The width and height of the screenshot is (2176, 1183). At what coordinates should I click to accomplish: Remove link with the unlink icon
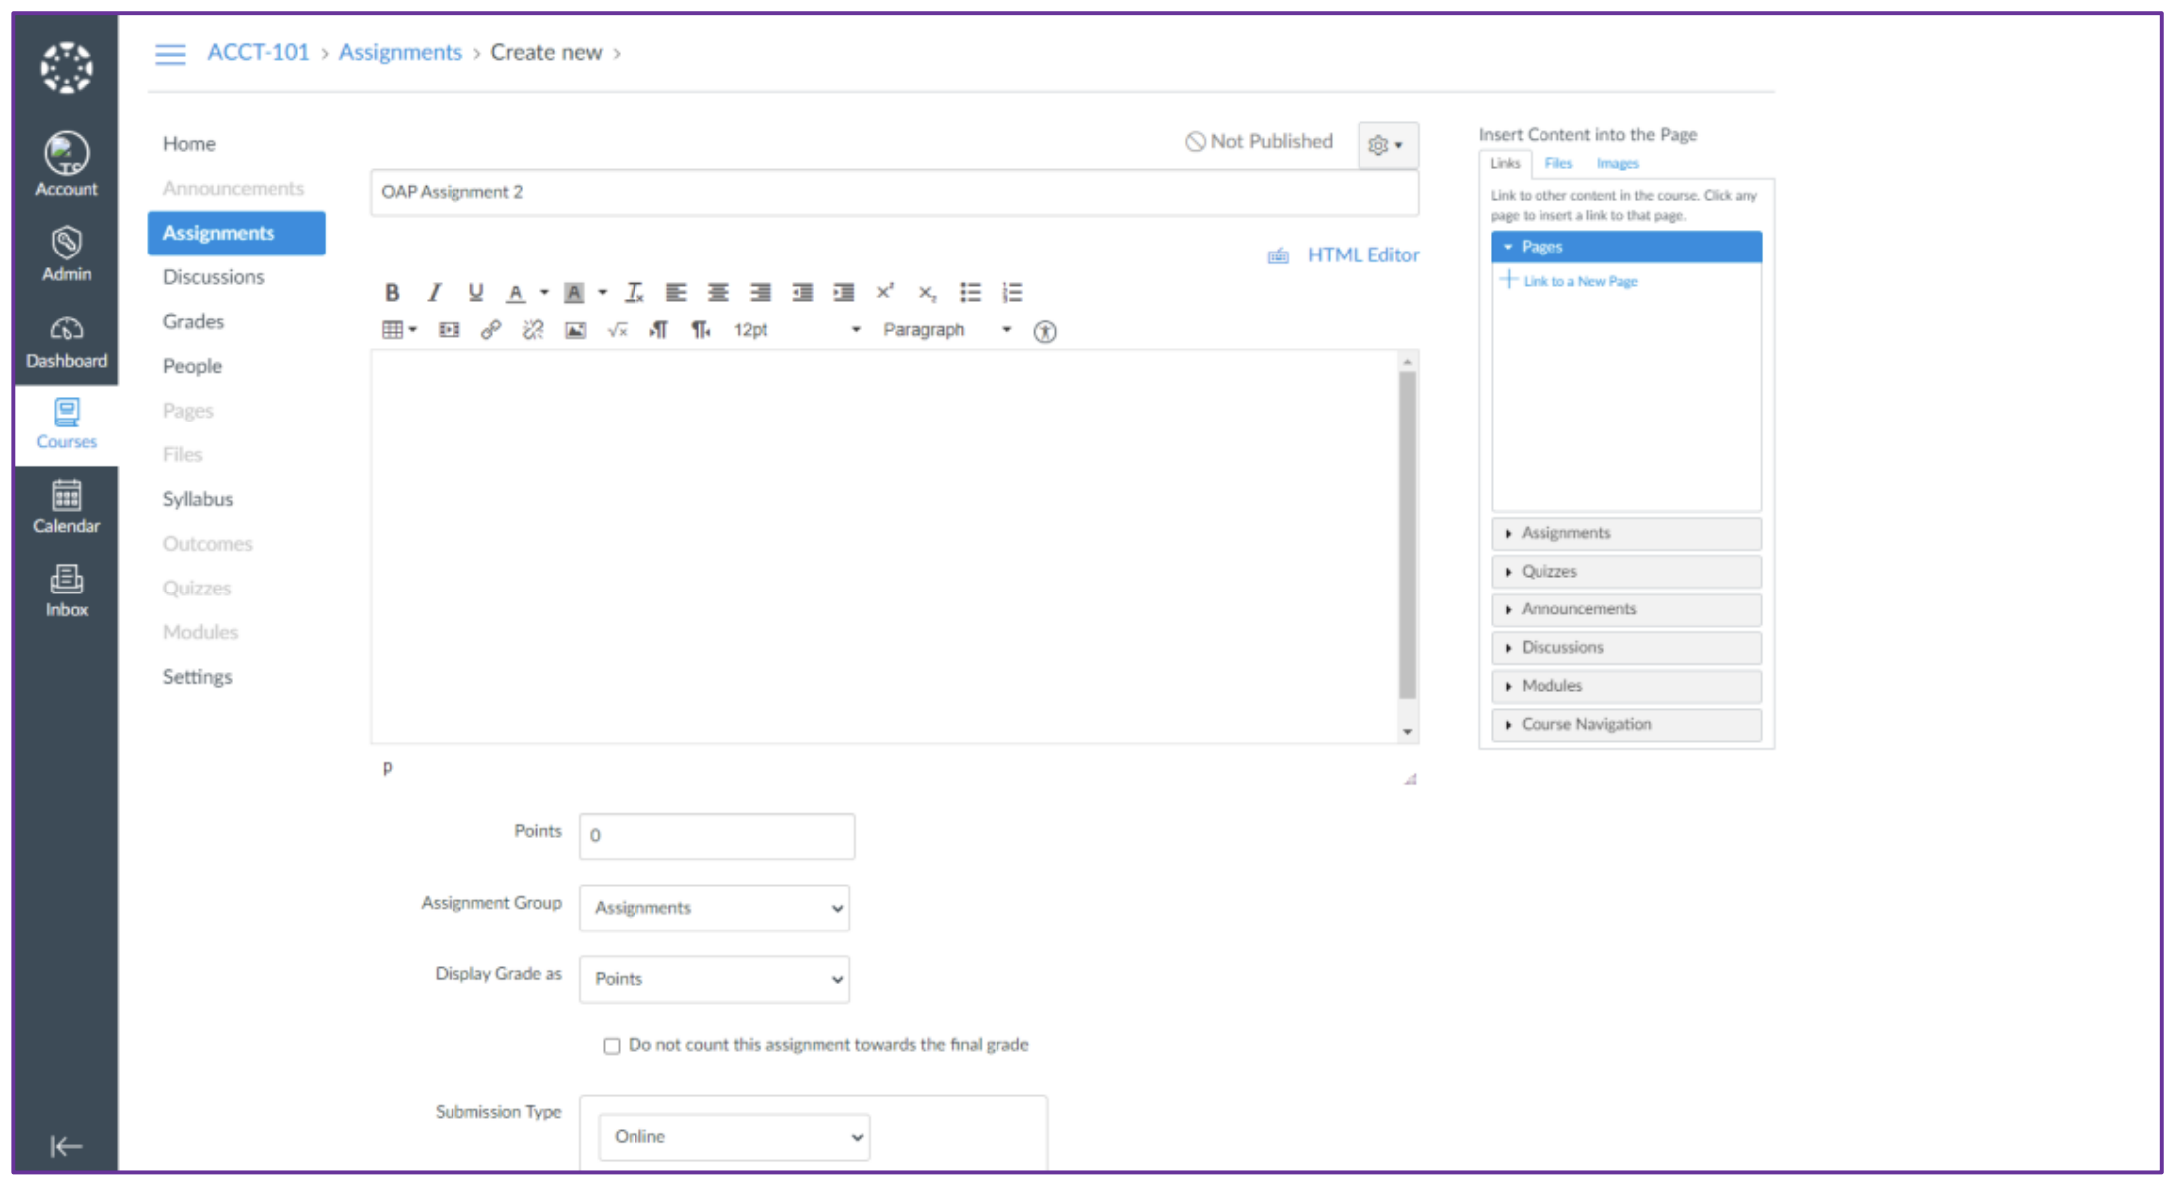tap(533, 330)
